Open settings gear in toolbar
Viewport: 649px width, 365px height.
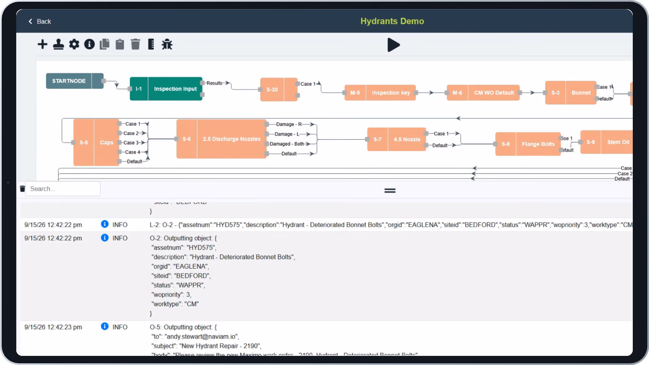point(74,44)
